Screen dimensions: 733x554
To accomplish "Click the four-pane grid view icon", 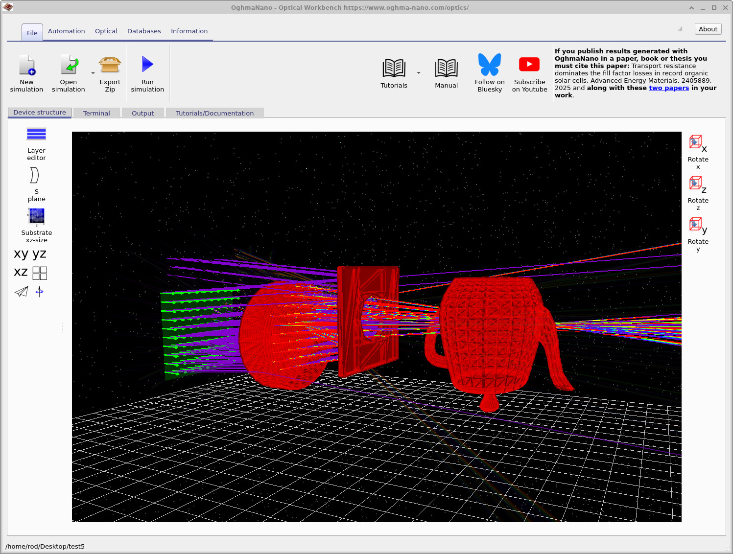I will [x=39, y=273].
